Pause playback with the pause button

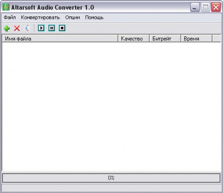point(52,28)
